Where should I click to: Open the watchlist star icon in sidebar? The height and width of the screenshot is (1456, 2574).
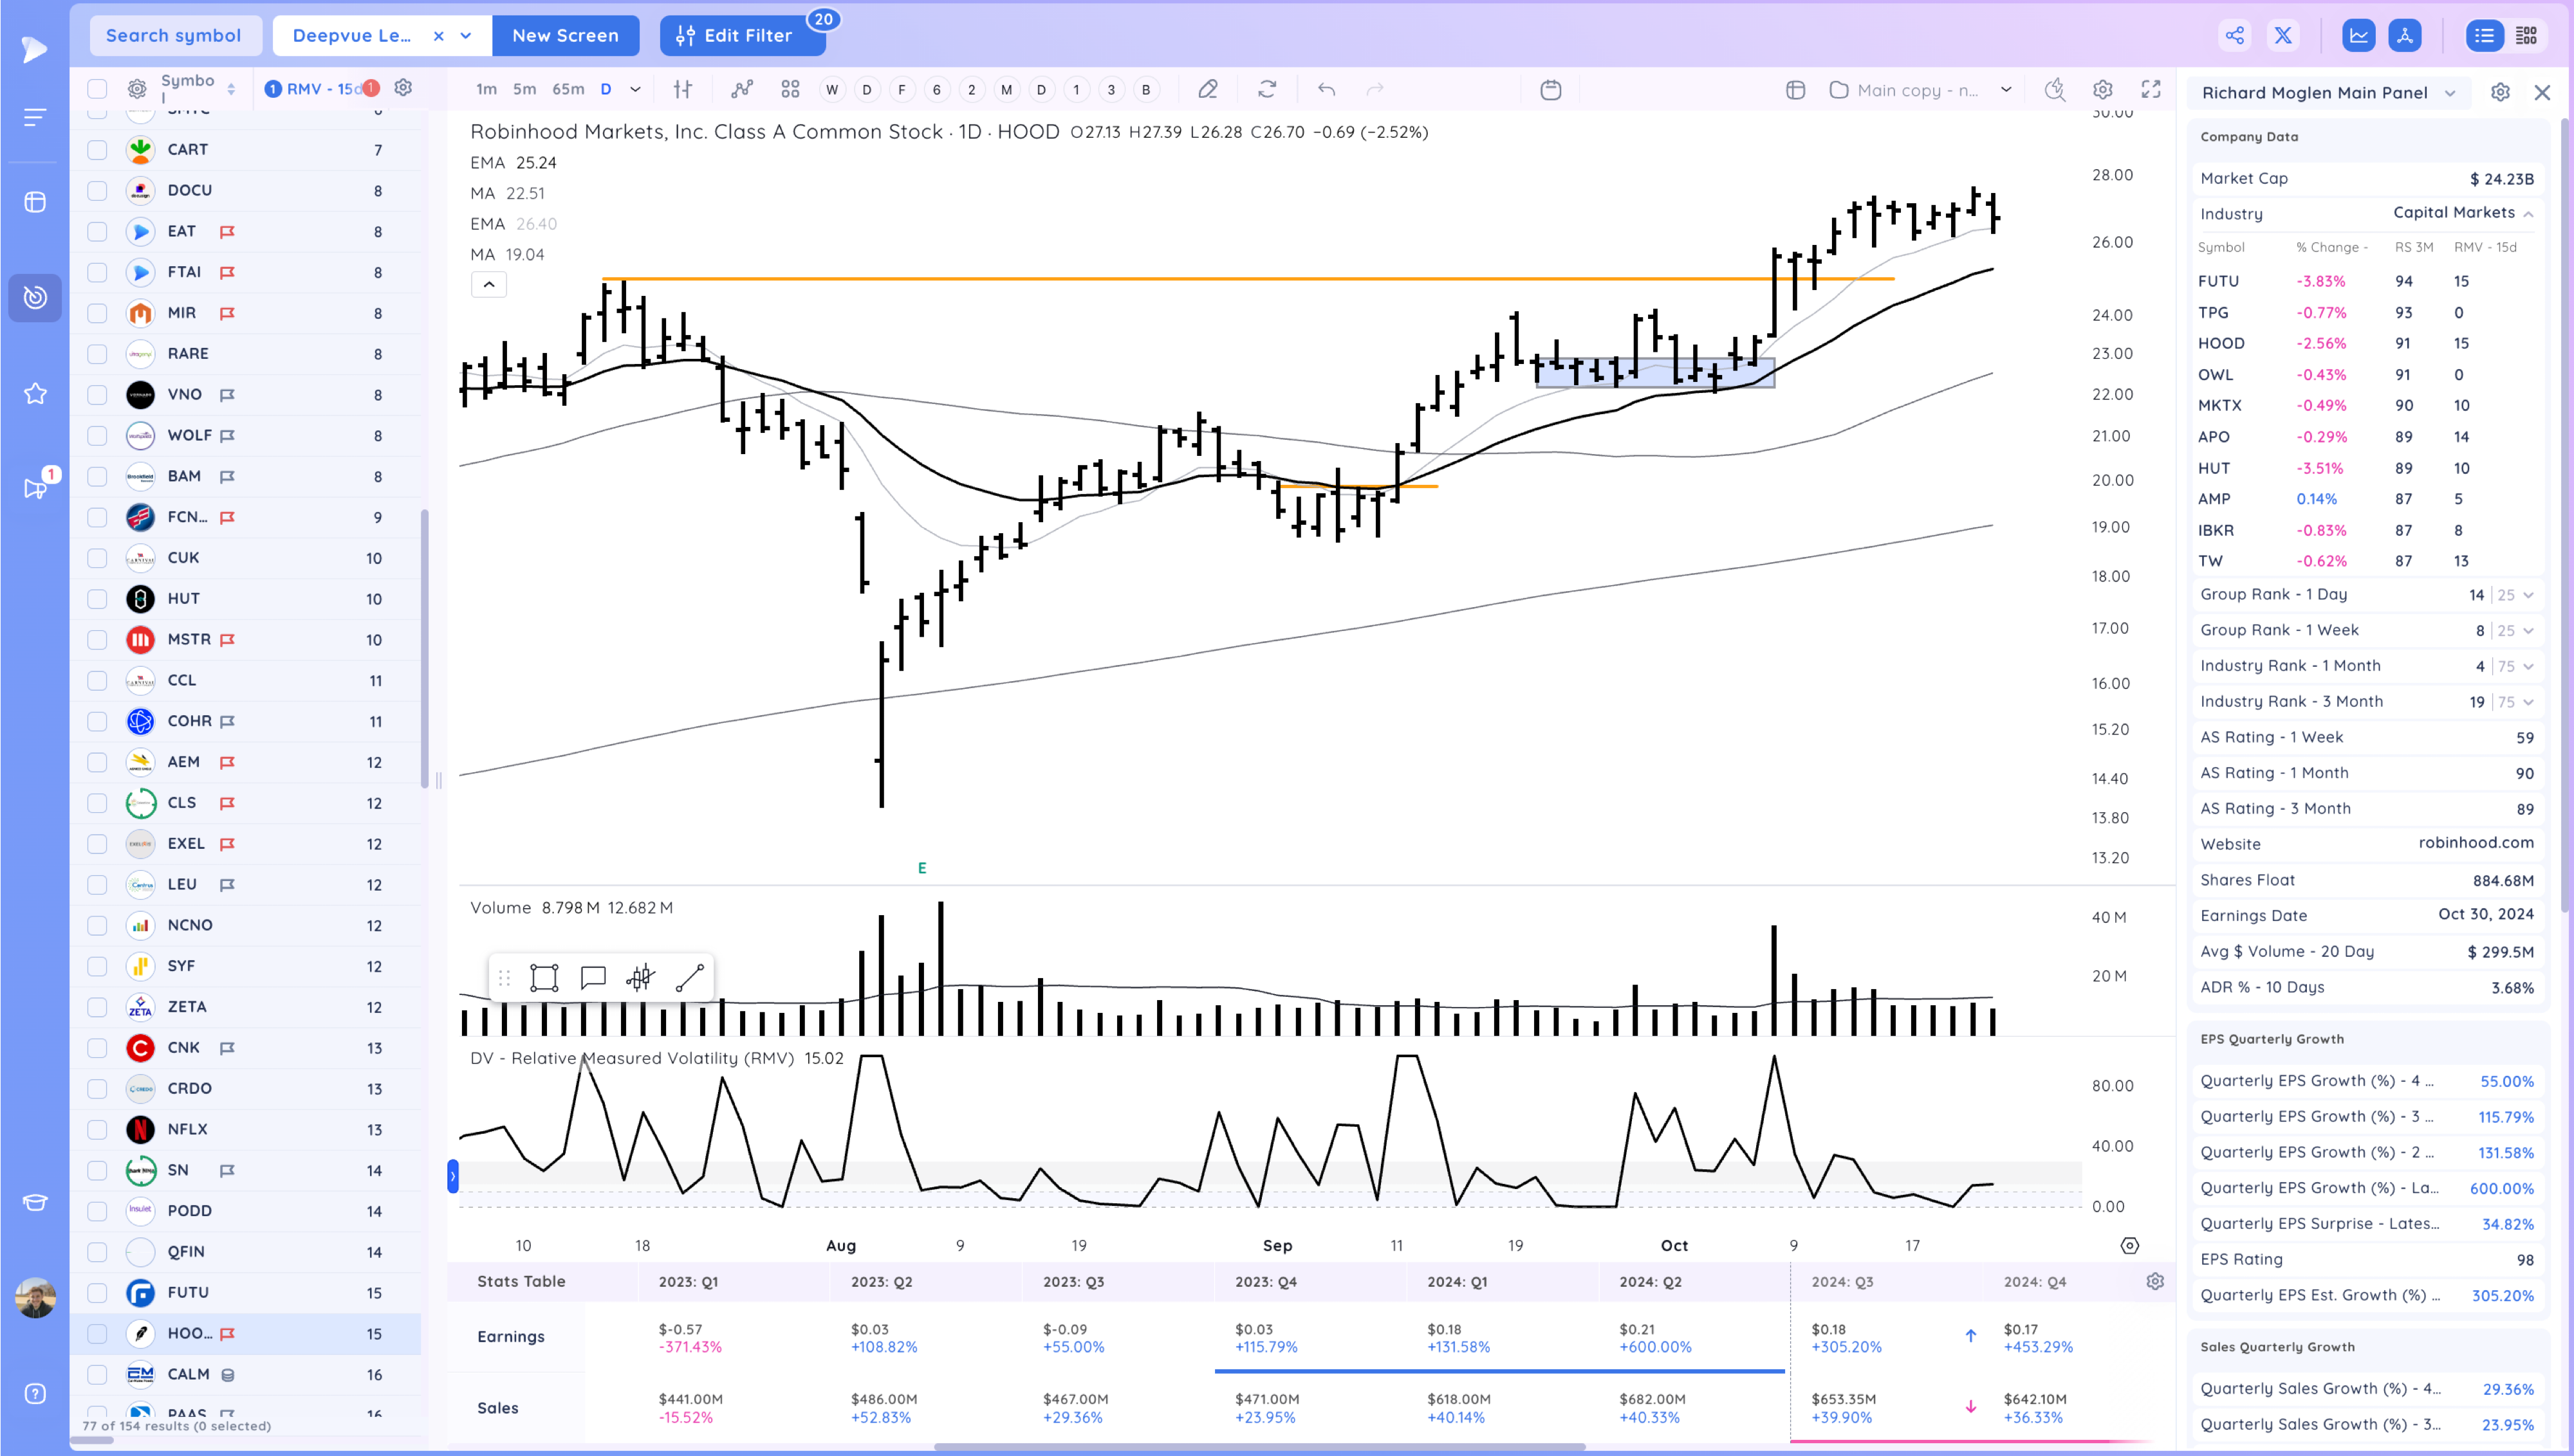pyautogui.click(x=35, y=393)
